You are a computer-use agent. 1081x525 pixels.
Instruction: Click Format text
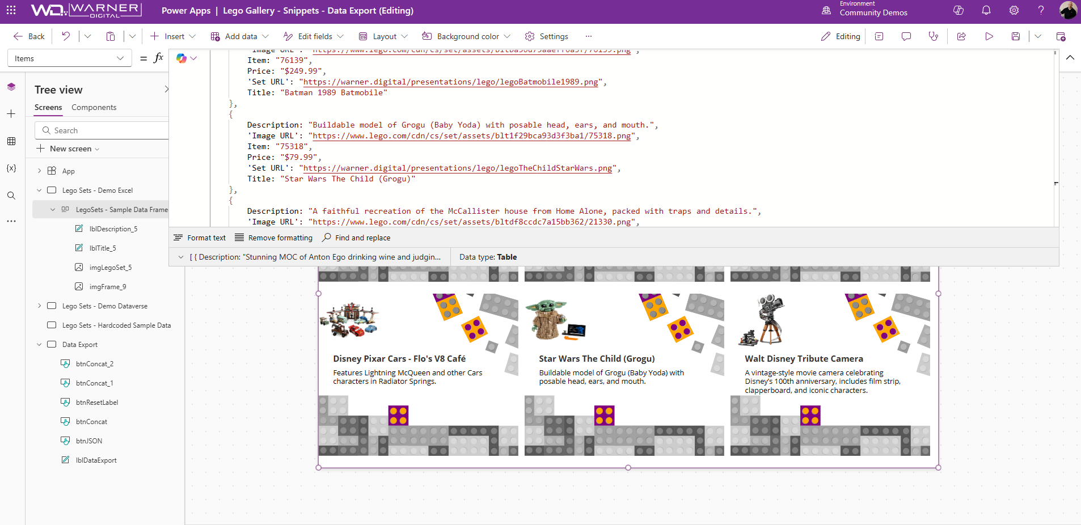coord(200,238)
